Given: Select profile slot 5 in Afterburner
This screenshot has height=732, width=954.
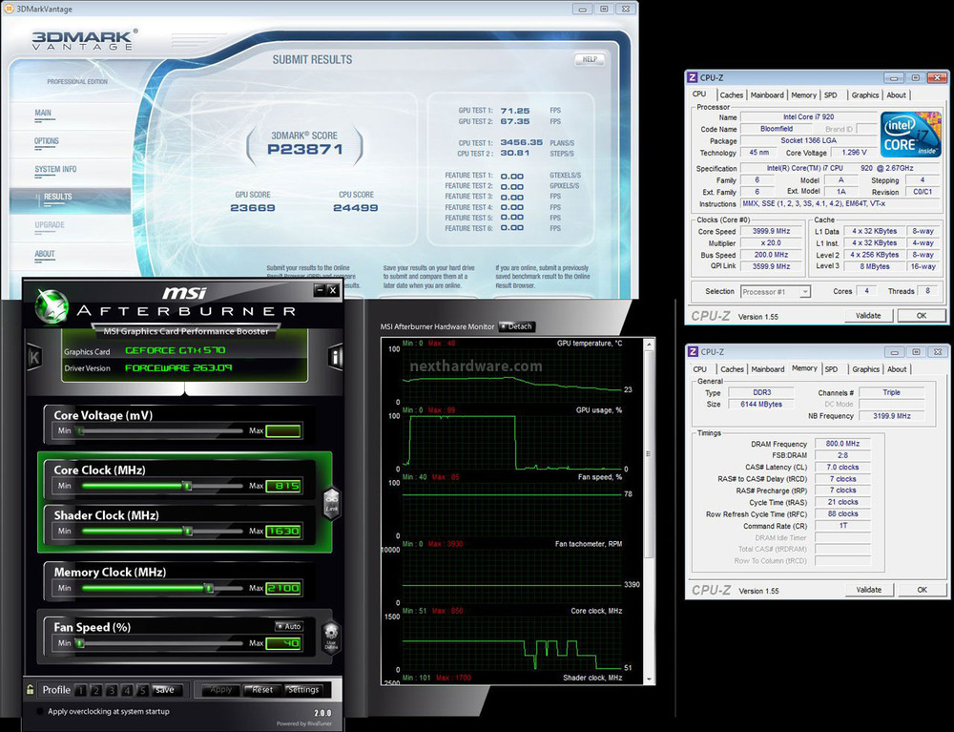Looking at the screenshot, I should click(x=142, y=690).
